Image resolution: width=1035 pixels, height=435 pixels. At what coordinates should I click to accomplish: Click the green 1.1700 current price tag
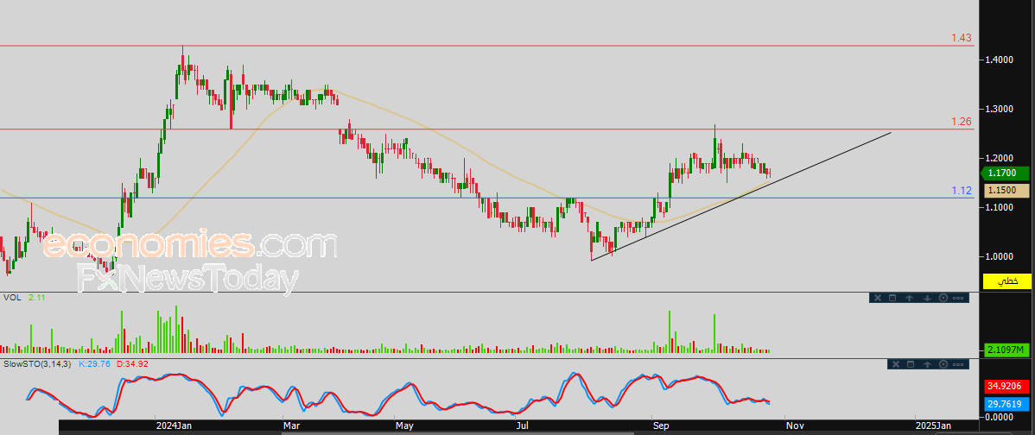click(1006, 173)
